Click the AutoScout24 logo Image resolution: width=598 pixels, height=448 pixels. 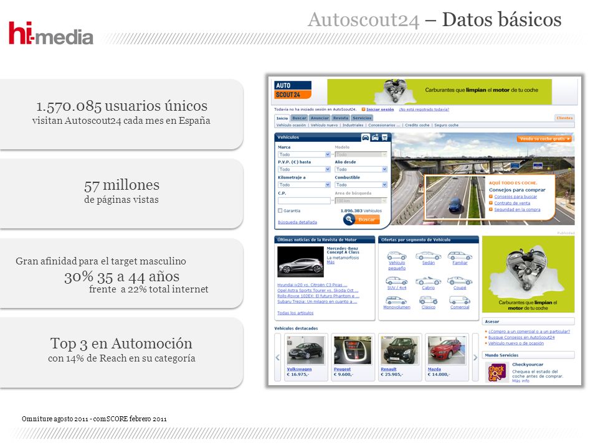[293, 90]
